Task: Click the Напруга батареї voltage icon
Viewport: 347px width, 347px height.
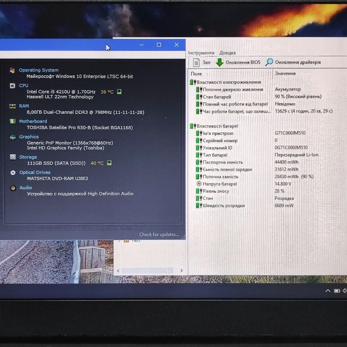Action: tap(199, 184)
